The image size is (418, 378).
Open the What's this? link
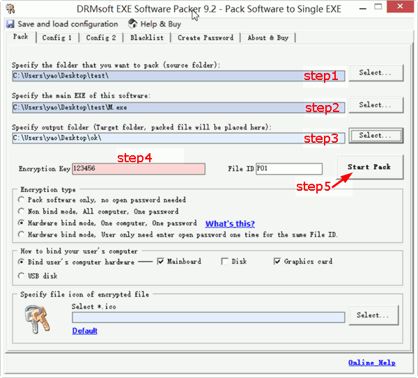coord(230,223)
